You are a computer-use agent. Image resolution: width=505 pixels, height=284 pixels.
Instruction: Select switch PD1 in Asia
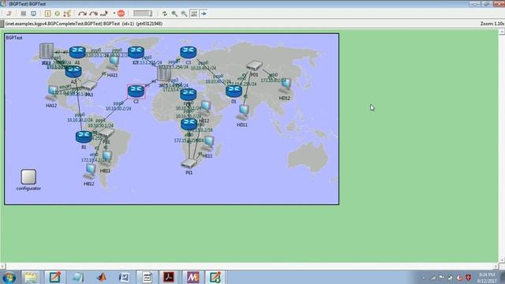pos(254,65)
